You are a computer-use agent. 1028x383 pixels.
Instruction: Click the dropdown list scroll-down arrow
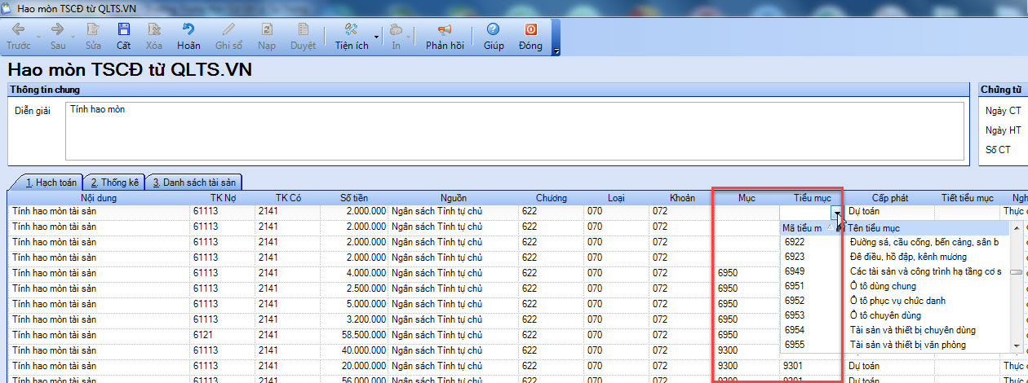1017,346
